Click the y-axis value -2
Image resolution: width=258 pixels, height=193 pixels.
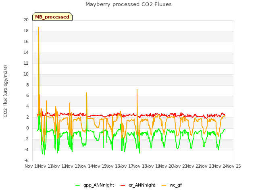27,139
